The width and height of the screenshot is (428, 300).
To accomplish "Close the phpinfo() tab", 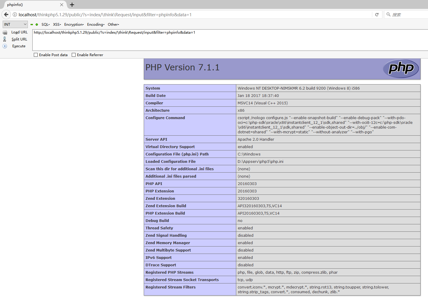I will pos(62,5).
